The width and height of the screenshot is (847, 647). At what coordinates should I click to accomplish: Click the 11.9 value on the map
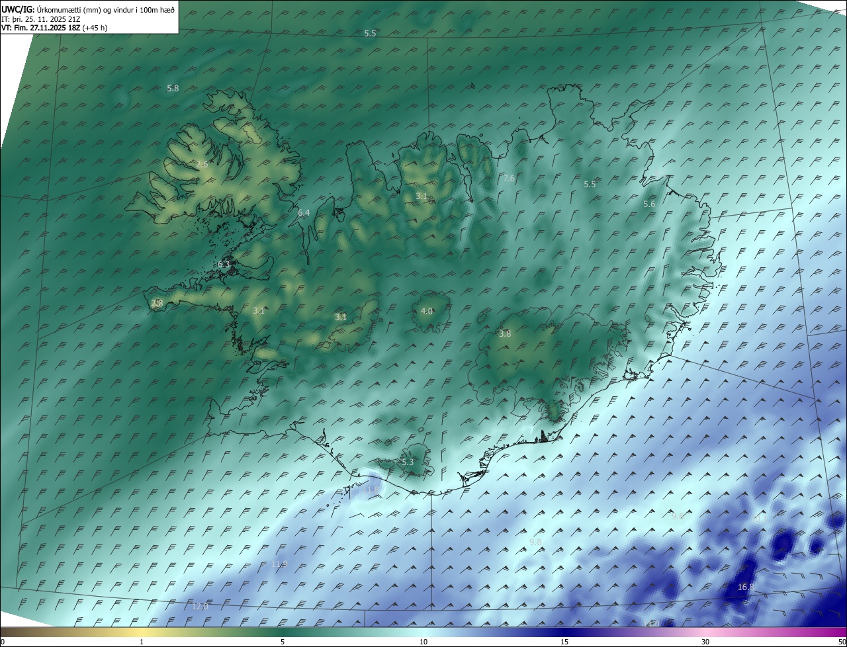280,564
